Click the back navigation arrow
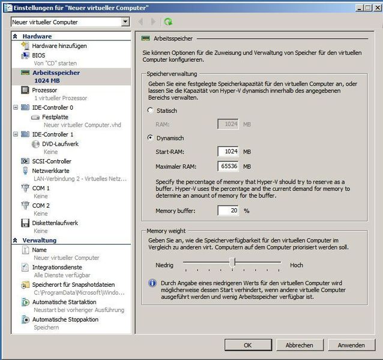Viewport: 383px width, 360px height. (140, 22)
